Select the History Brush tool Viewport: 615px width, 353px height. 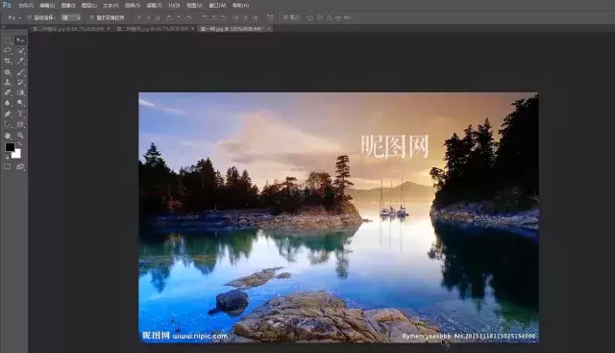coord(20,83)
